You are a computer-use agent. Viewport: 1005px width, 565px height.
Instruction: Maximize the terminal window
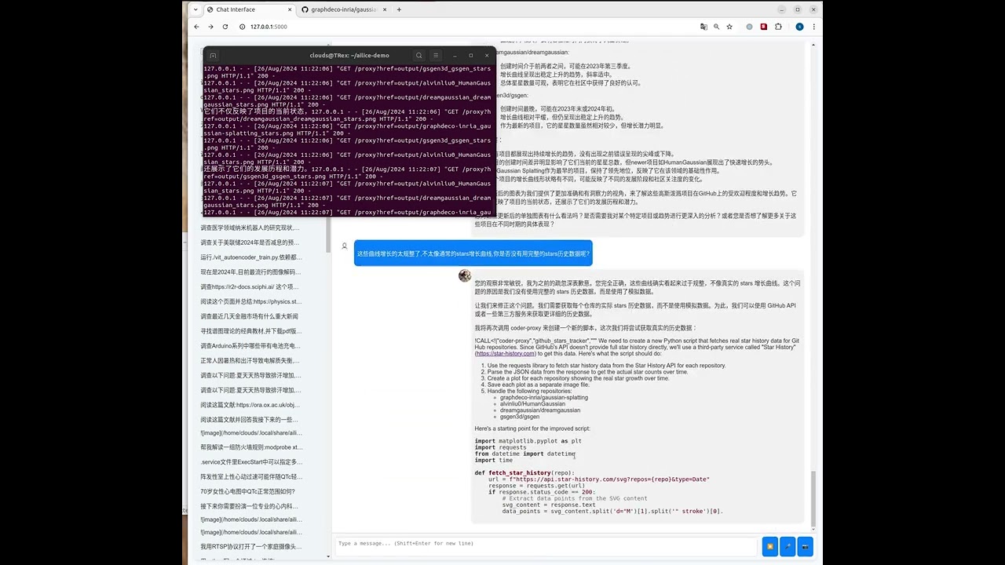point(470,56)
